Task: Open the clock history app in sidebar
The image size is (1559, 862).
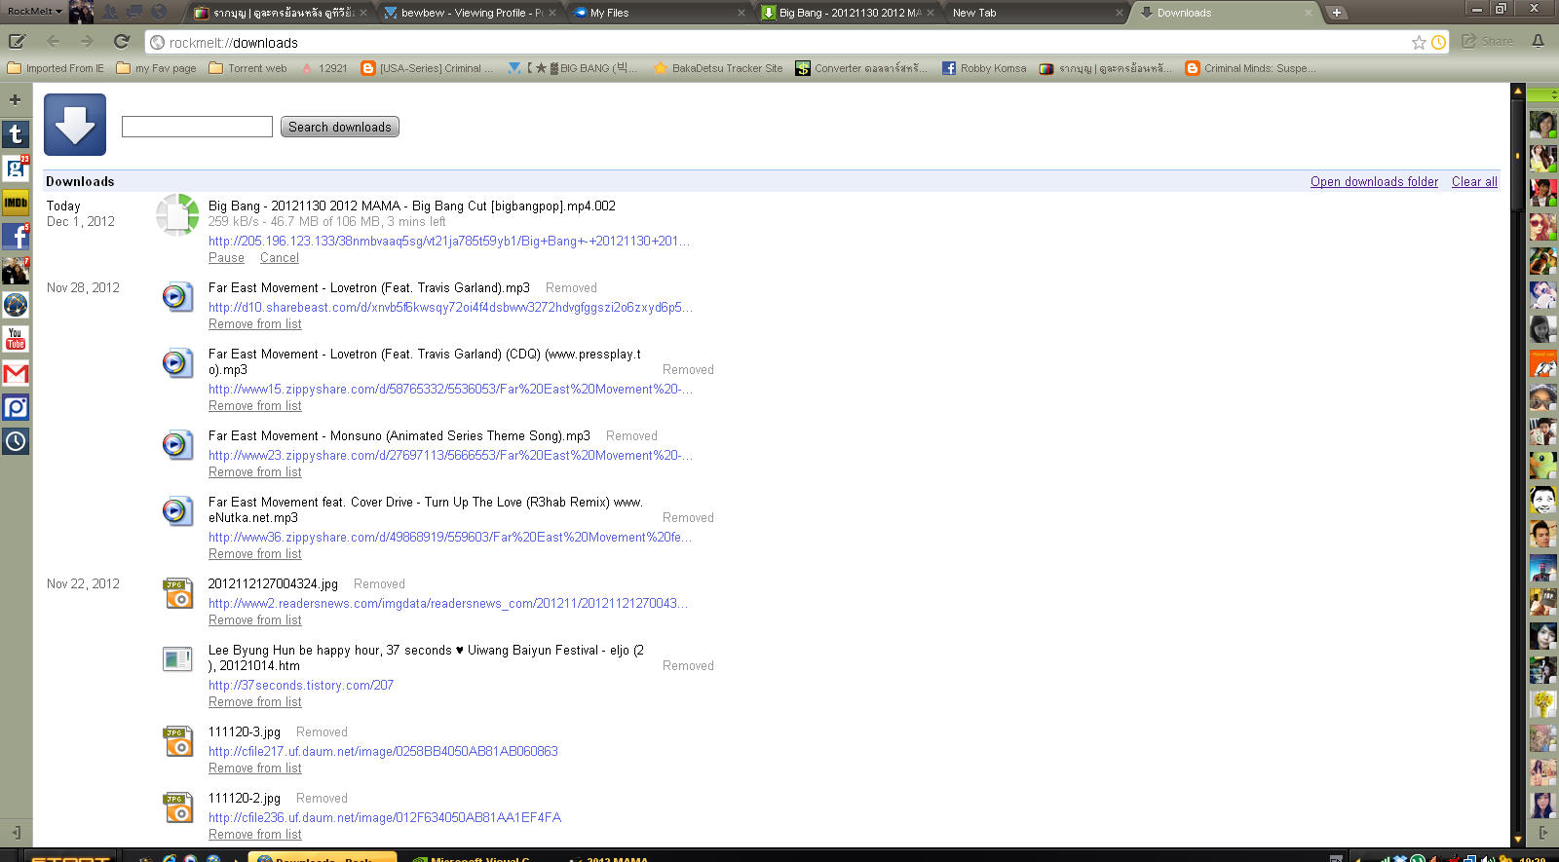Action: [x=16, y=440]
